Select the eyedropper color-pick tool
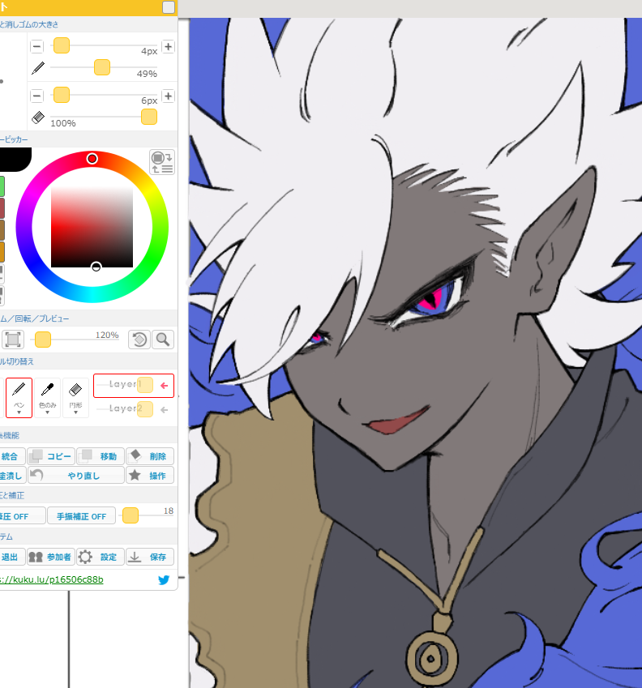 47,398
